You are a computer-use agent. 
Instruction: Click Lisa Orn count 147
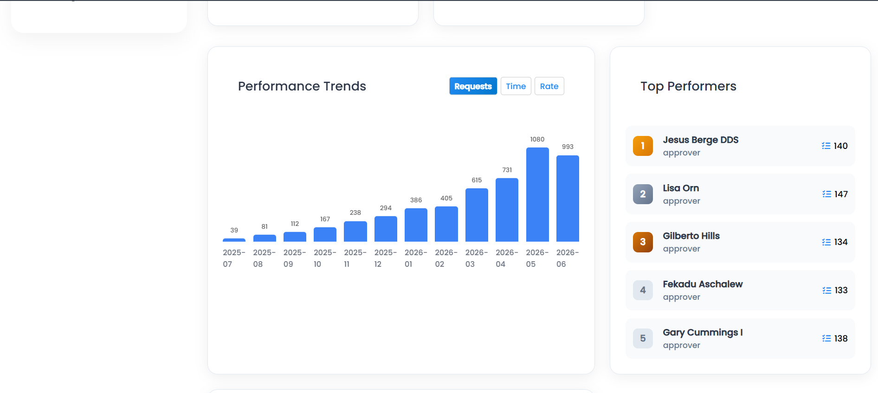click(841, 194)
